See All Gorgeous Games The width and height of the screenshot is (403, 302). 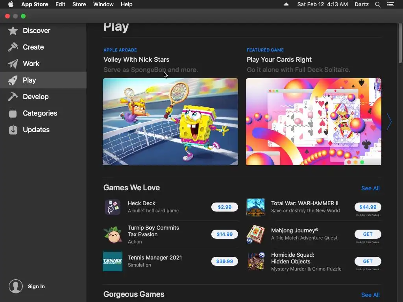[x=370, y=295]
